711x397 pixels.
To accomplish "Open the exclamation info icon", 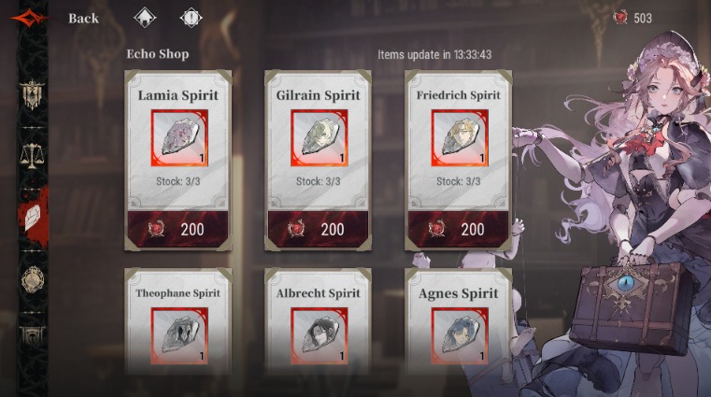I will pyautogui.click(x=191, y=18).
